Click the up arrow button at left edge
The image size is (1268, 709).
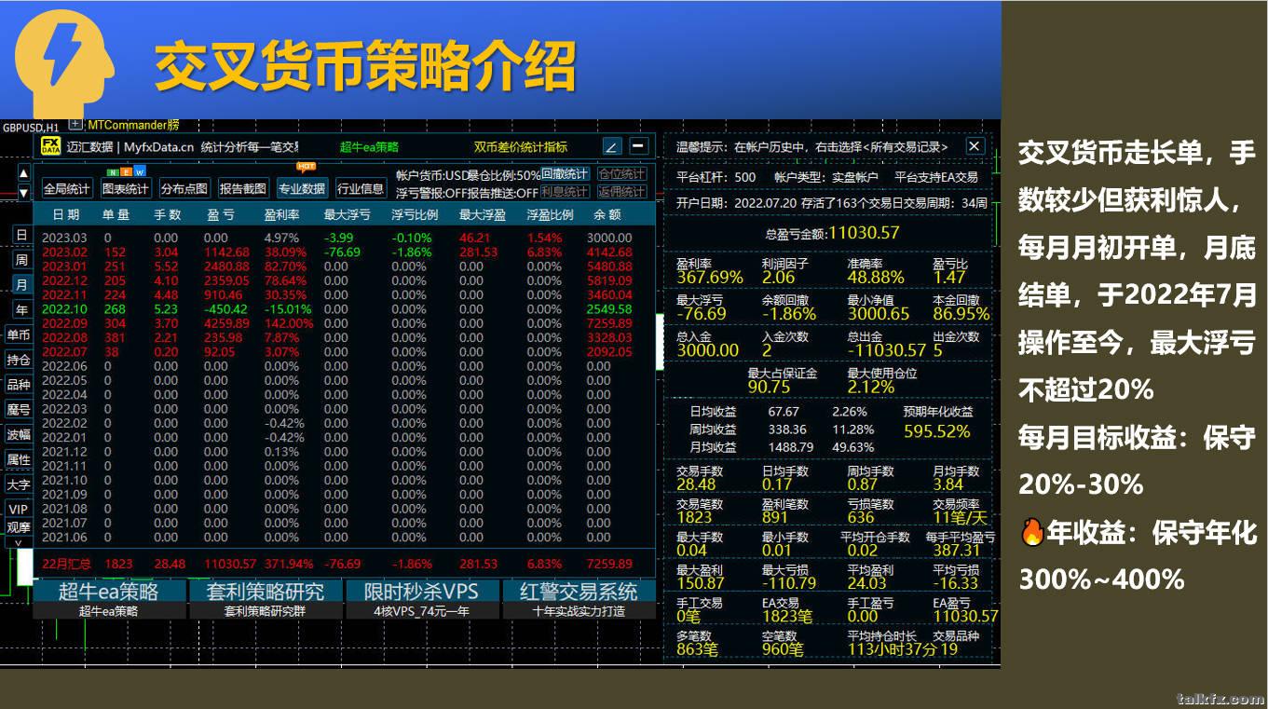coord(24,174)
